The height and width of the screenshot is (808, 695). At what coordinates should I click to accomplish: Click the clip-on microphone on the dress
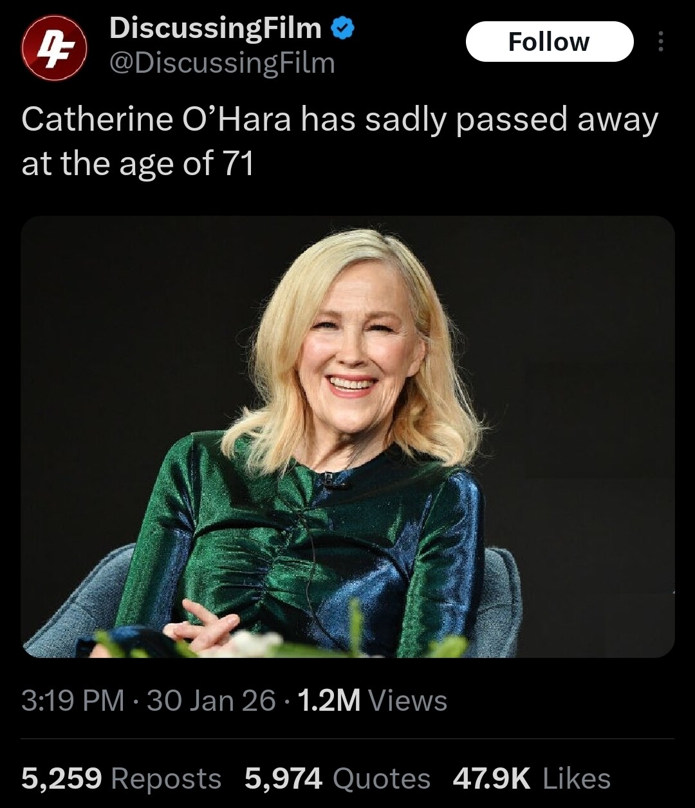point(331,480)
